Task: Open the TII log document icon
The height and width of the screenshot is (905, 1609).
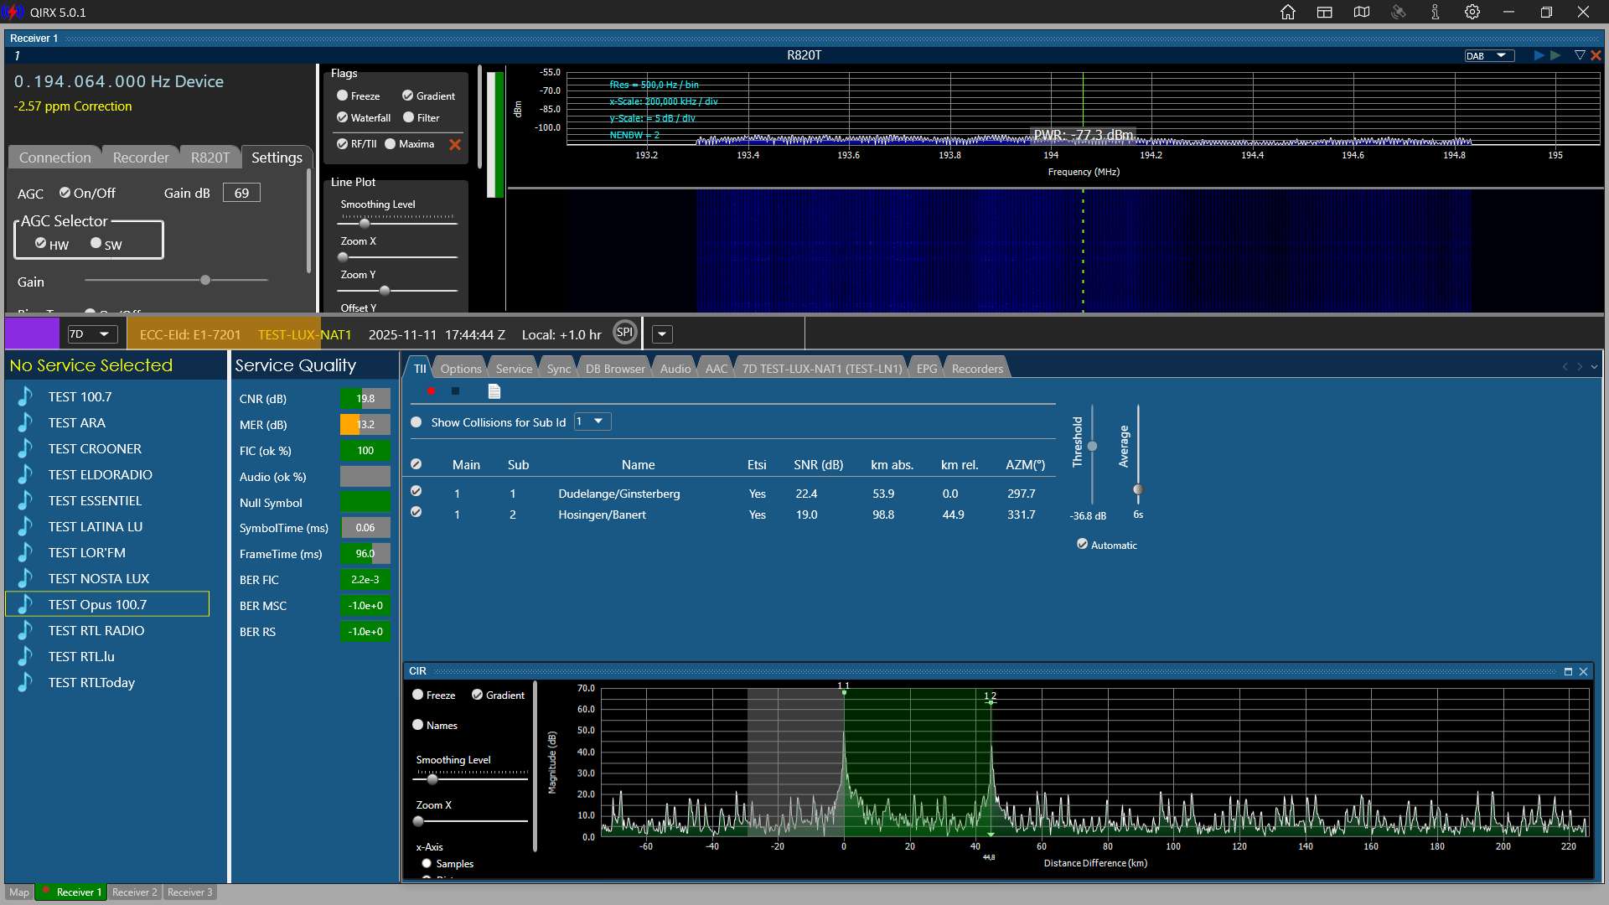Action: coord(494,391)
